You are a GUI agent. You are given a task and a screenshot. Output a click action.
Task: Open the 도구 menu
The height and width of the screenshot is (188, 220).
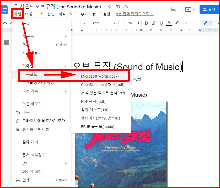click(x=73, y=14)
